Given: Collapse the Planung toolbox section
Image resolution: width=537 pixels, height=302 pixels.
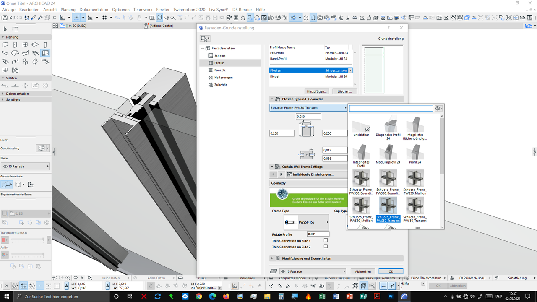Looking at the screenshot, I should (x=3, y=37).
